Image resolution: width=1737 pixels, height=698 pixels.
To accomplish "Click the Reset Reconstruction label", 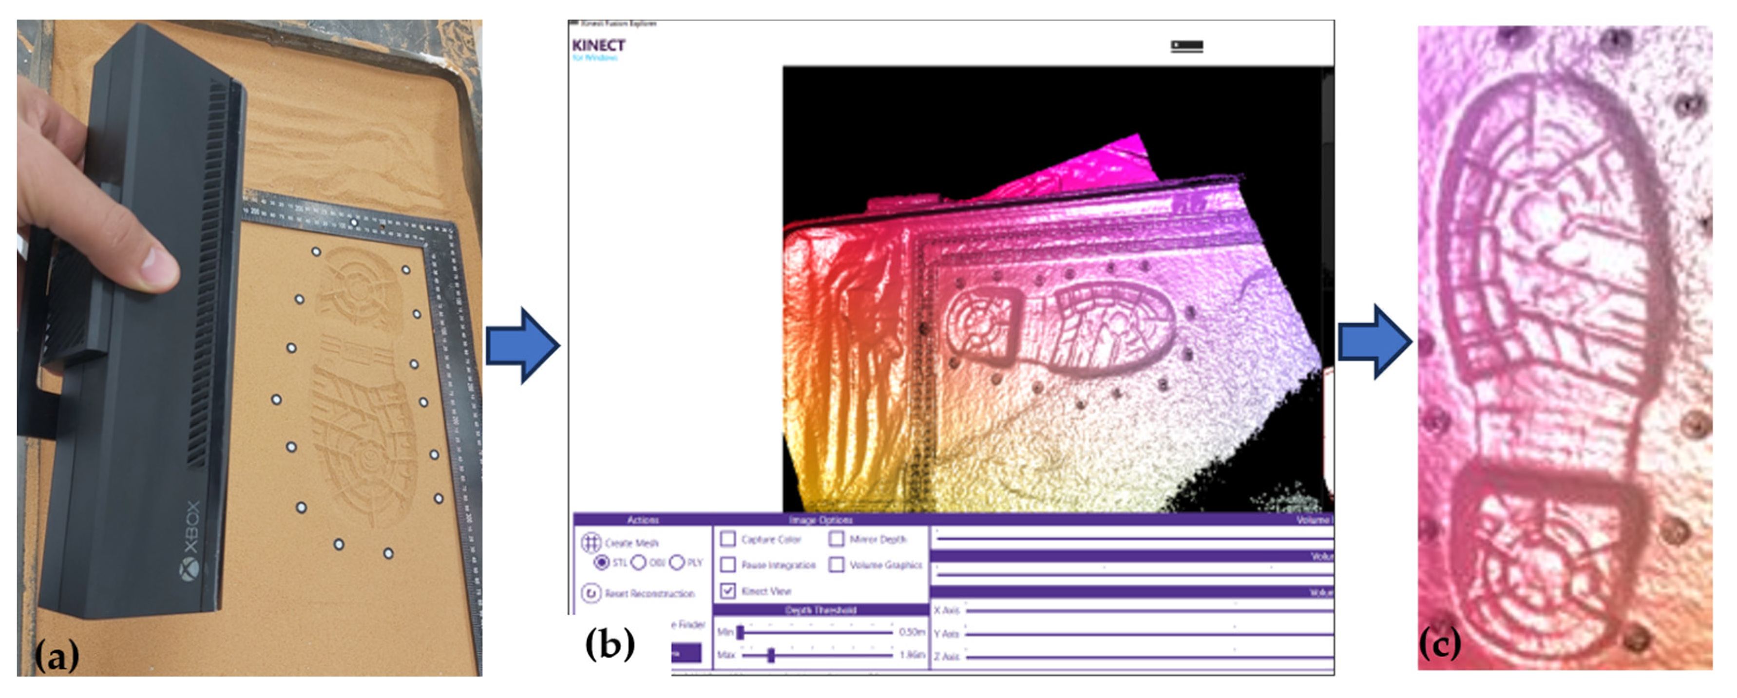I will (x=649, y=593).
